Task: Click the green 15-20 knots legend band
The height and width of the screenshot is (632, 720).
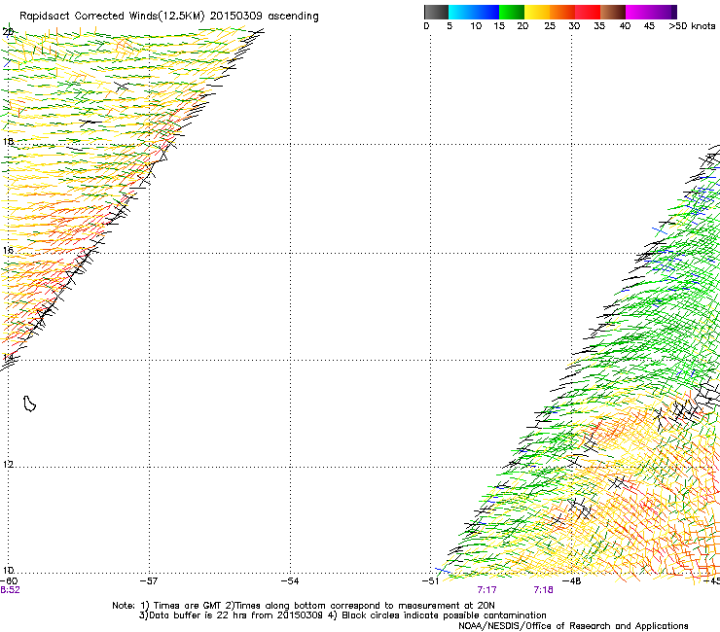Action: click(x=512, y=12)
